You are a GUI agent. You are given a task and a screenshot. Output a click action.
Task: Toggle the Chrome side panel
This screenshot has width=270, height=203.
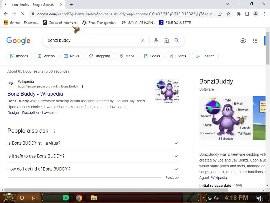click(247, 14)
